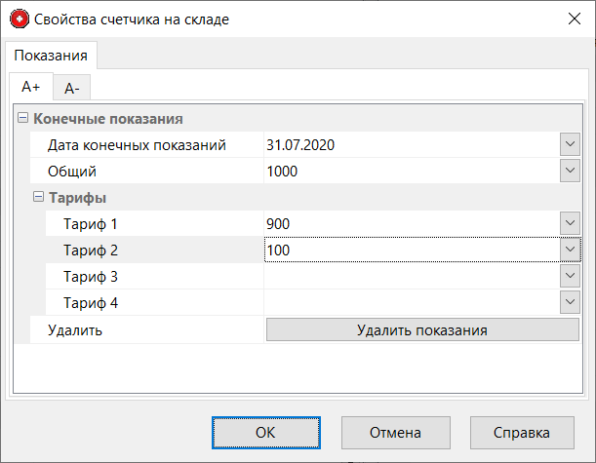This screenshot has width=596, height=463.
Task: Expand the Тариф 4 dropdown
Action: 571,303
